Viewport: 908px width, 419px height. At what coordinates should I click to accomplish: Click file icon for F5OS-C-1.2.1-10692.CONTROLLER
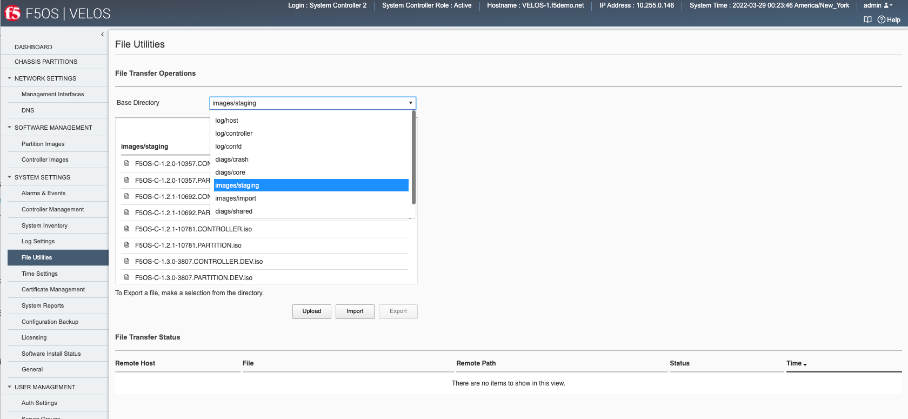click(127, 196)
